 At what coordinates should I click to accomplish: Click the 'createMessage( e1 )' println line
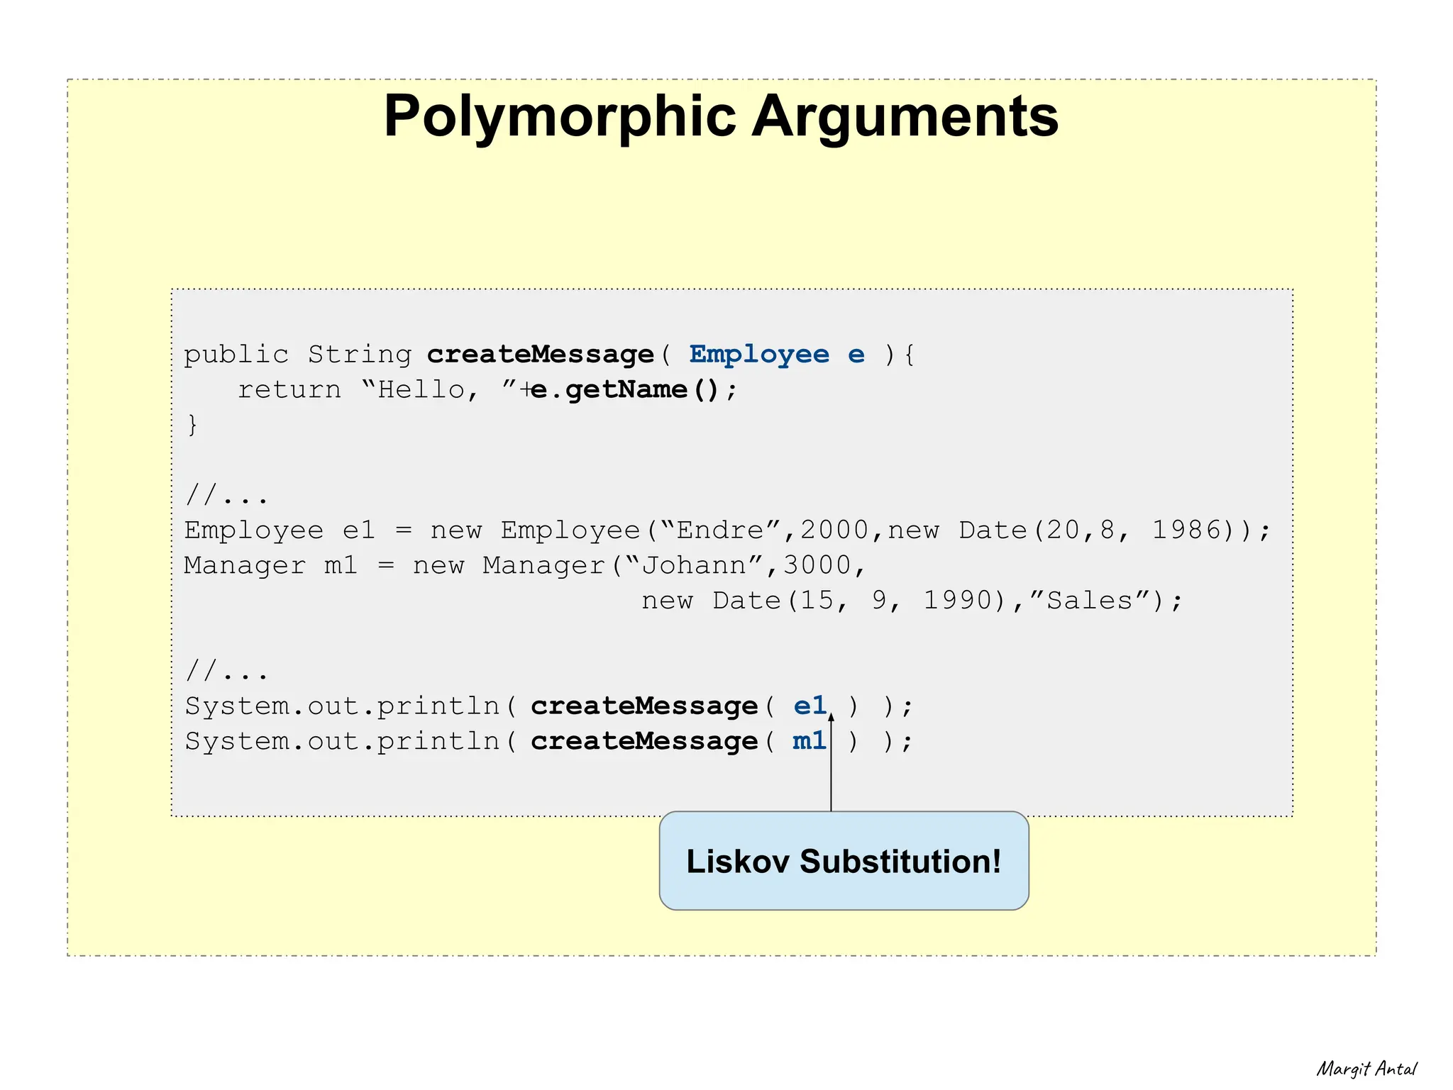(x=549, y=706)
